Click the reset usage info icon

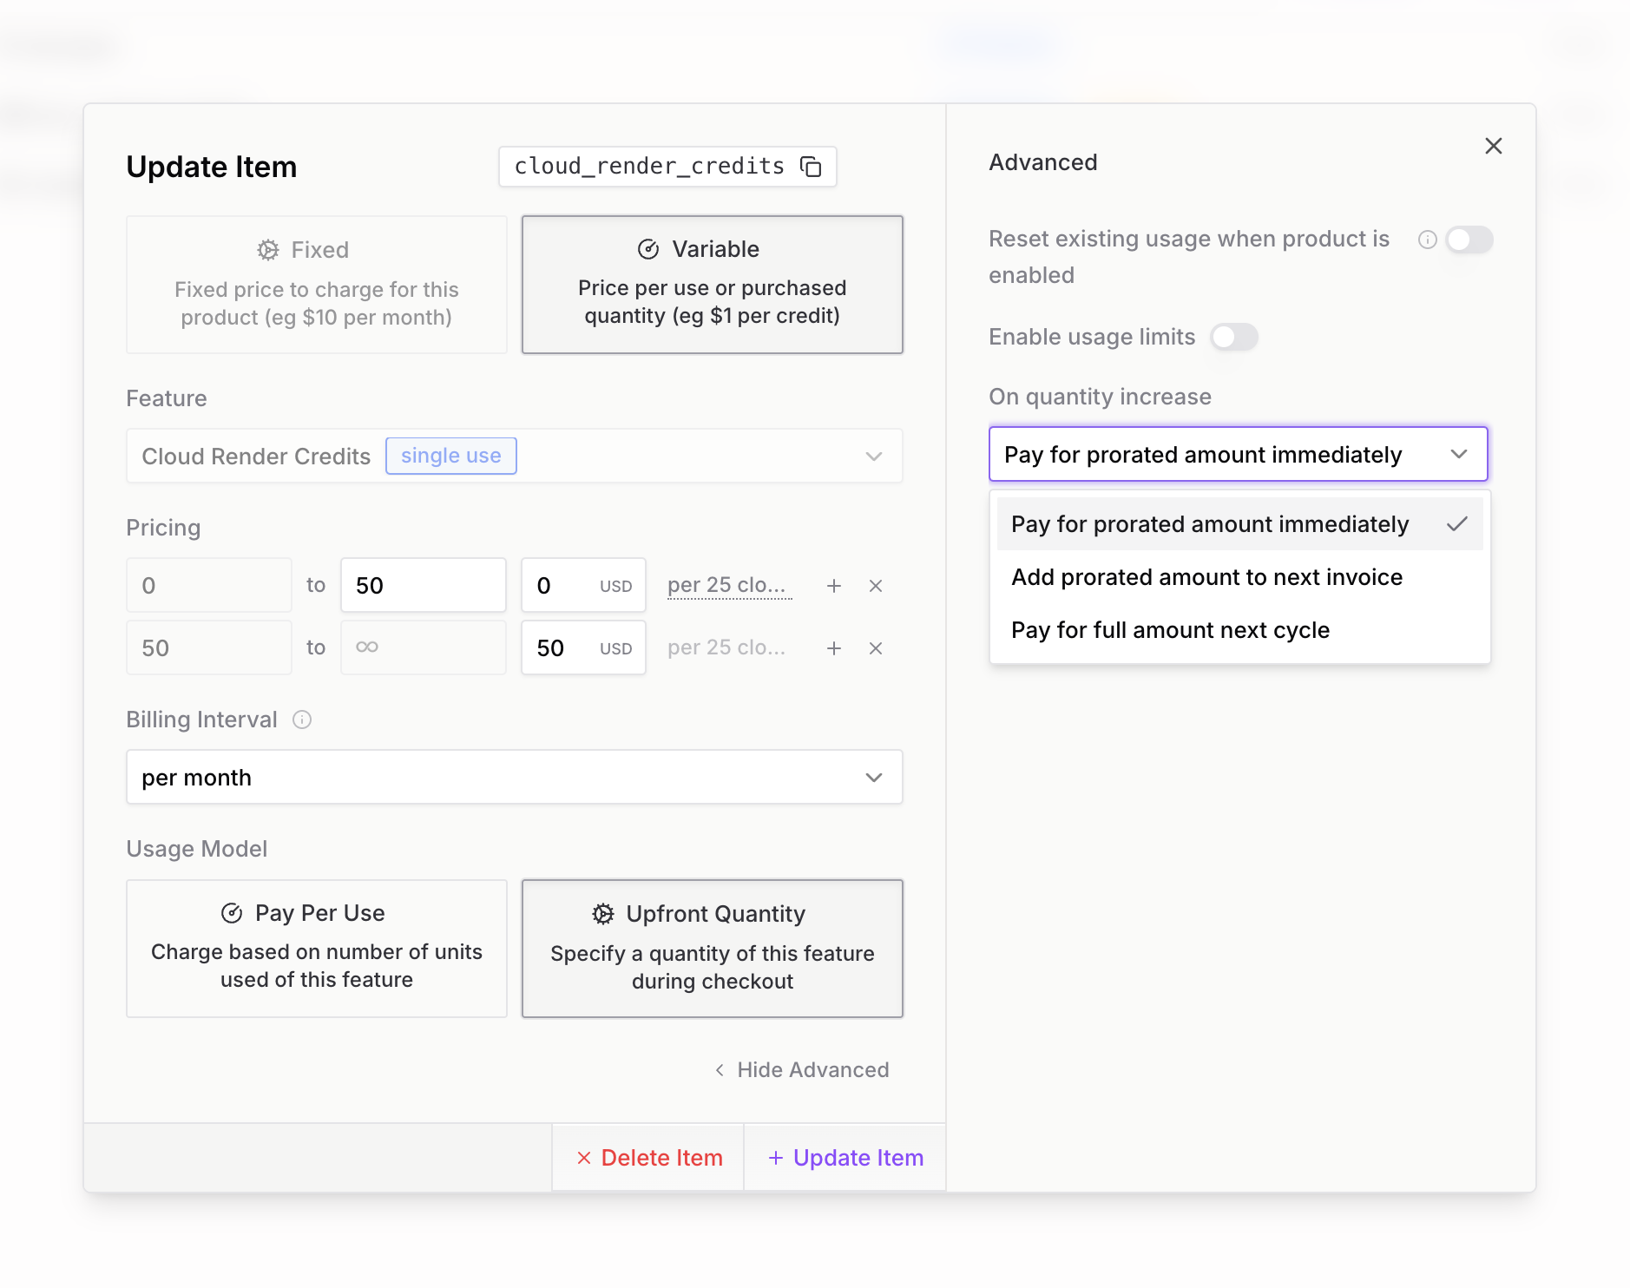[x=1428, y=240]
